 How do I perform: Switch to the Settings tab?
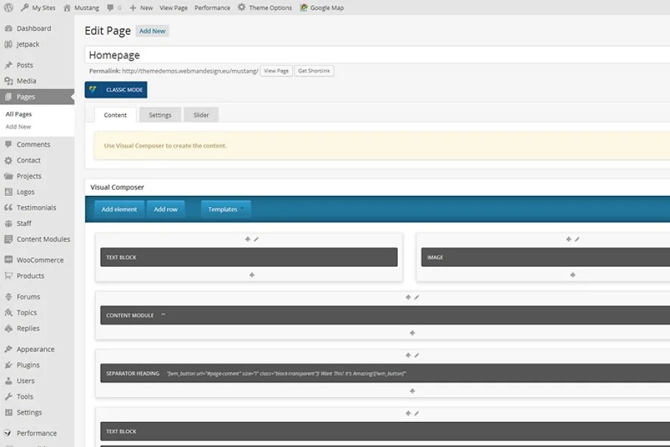pyautogui.click(x=160, y=115)
